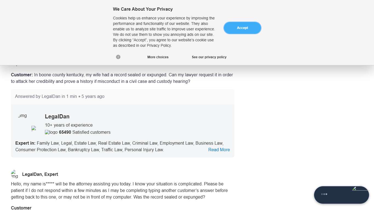This screenshot has width=374, height=210.
Task: Select the LegalDan name heading
Action: 57,117
